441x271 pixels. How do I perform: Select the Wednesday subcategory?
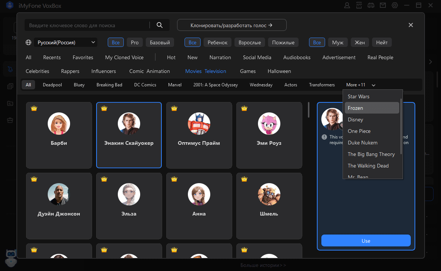pyautogui.click(x=261, y=85)
